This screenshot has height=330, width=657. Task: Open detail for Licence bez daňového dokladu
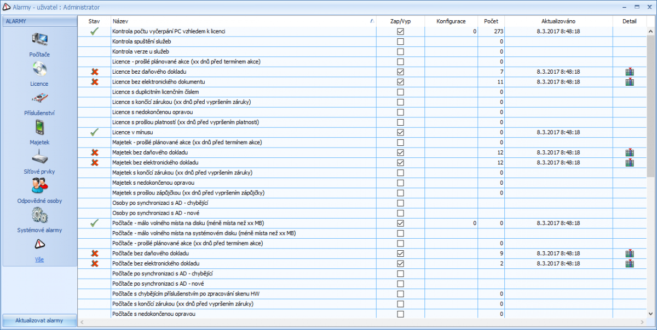click(630, 72)
